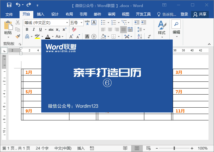Screen dimensions: 214x152
Task: Click the 告诉我 search box
Action: pos(167,14)
